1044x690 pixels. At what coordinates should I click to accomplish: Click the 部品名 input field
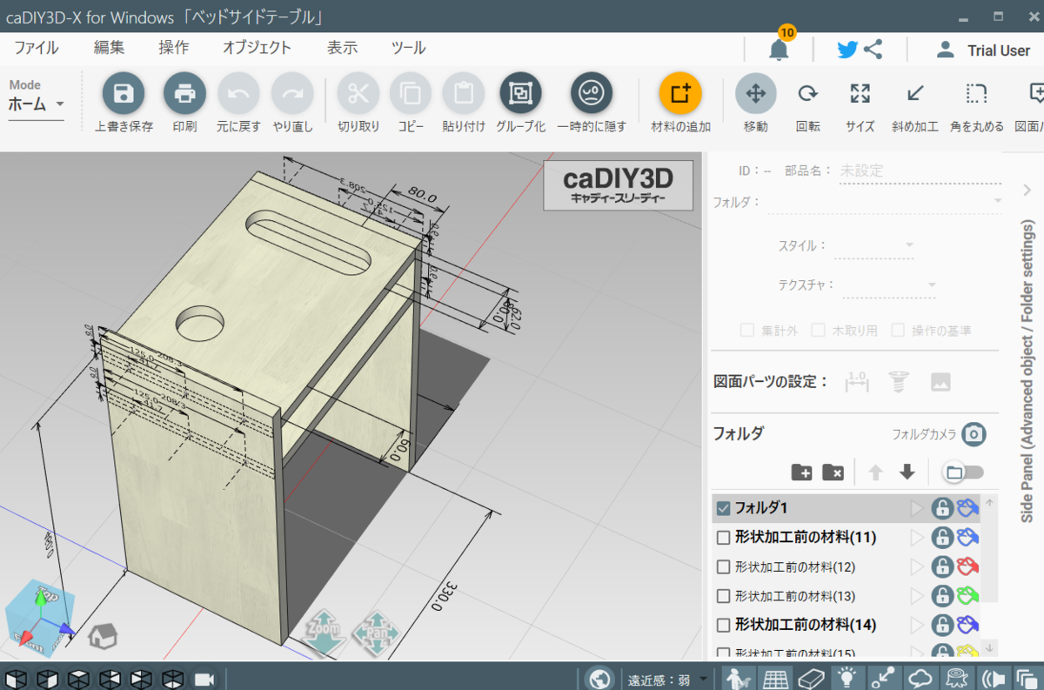coord(919,171)
